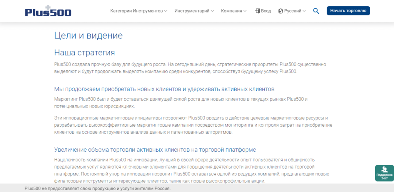Viewport: 394px width, 192px height.
Task: Click heading Увеличение объема торговли
Action: tap(155, 150)
